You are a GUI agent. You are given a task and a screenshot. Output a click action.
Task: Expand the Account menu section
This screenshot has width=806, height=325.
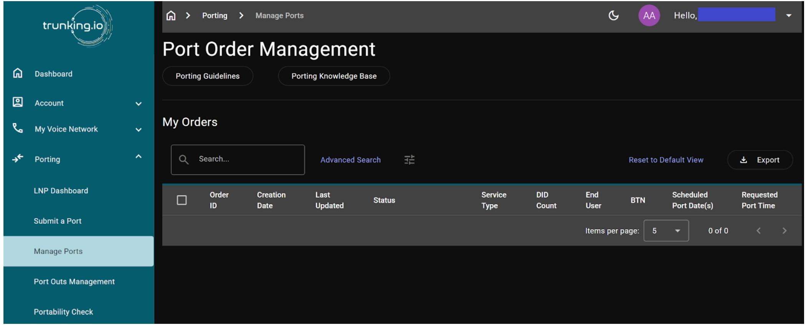(139, 104)
